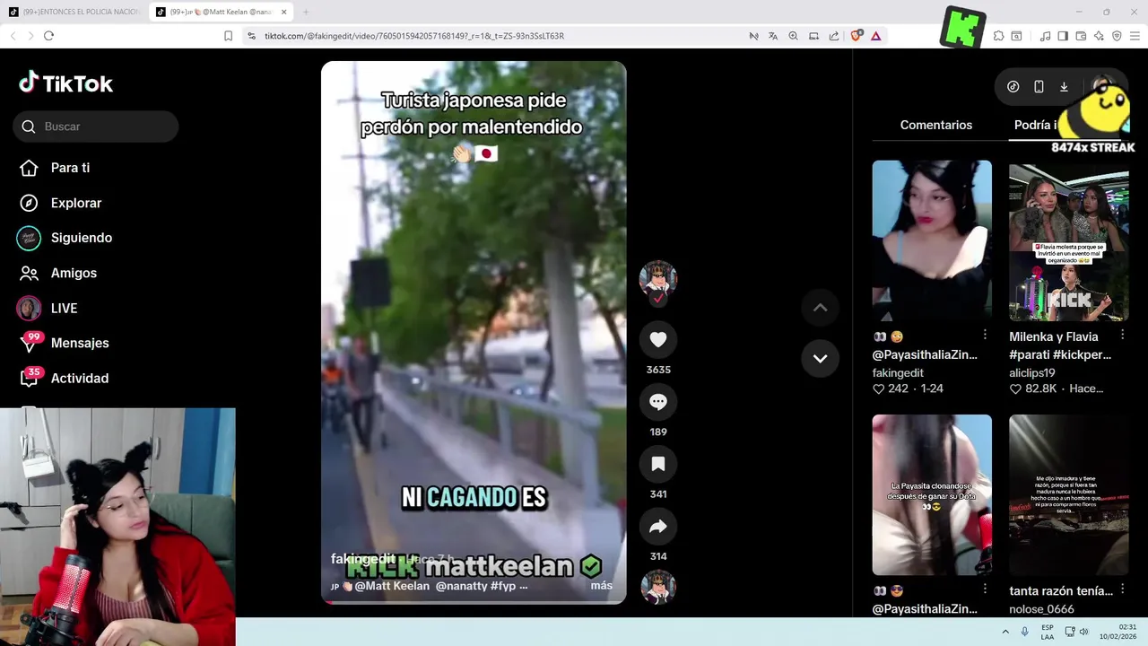Click the Brave VPN shield icon

(1117, 36)
